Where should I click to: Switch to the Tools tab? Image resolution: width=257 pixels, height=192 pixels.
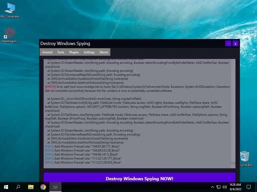[x=61, y=52]
